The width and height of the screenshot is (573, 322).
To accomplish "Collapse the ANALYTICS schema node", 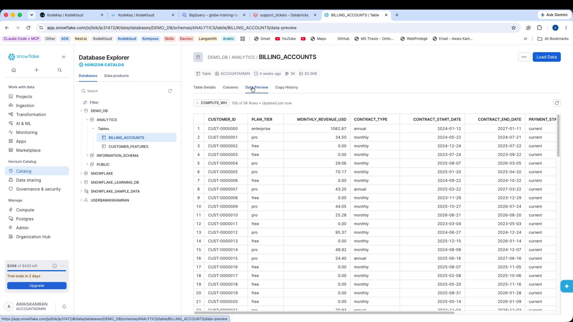I will [87, 120].
